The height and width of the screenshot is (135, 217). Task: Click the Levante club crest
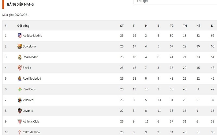click(x=20, y=111)
